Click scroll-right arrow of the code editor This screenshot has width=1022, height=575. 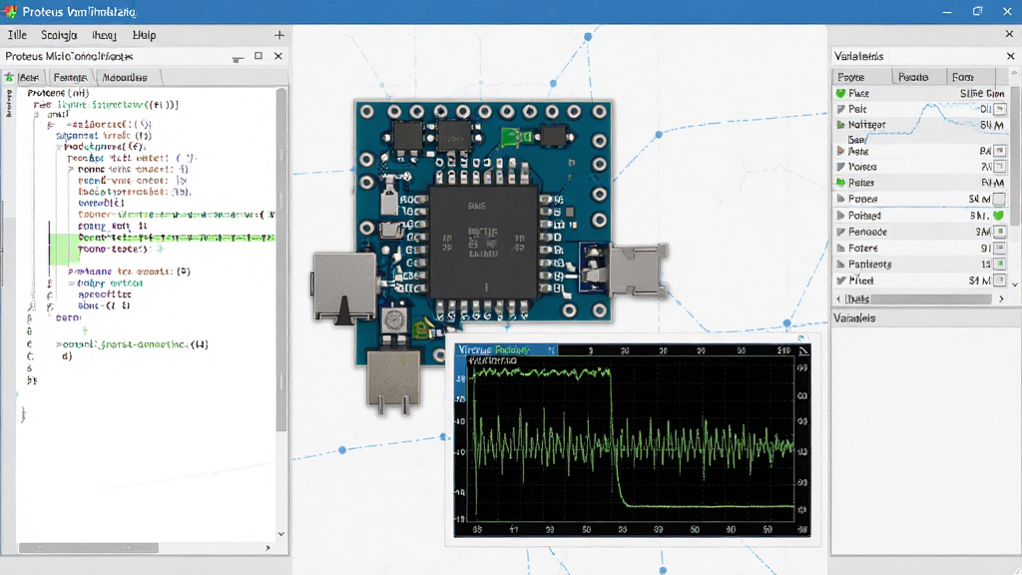click(x=267, y=548)
